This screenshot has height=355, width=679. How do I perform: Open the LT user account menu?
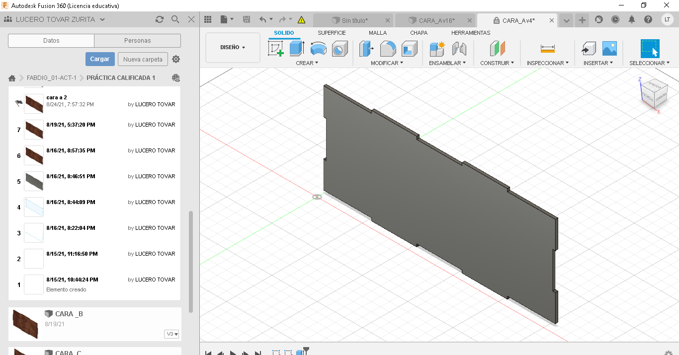[x=668, y=19]
